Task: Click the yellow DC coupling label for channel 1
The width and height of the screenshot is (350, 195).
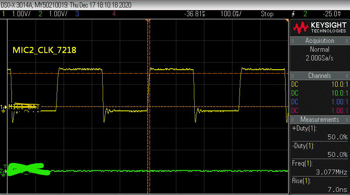Action: coord(295,84)
